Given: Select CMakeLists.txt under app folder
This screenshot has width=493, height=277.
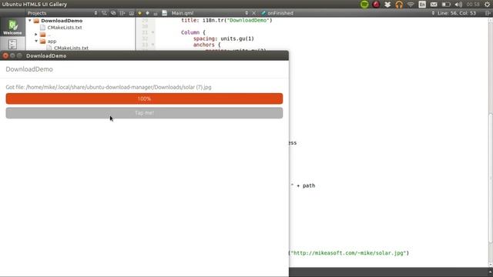Looking at the screenshot, I should point(71,48).
